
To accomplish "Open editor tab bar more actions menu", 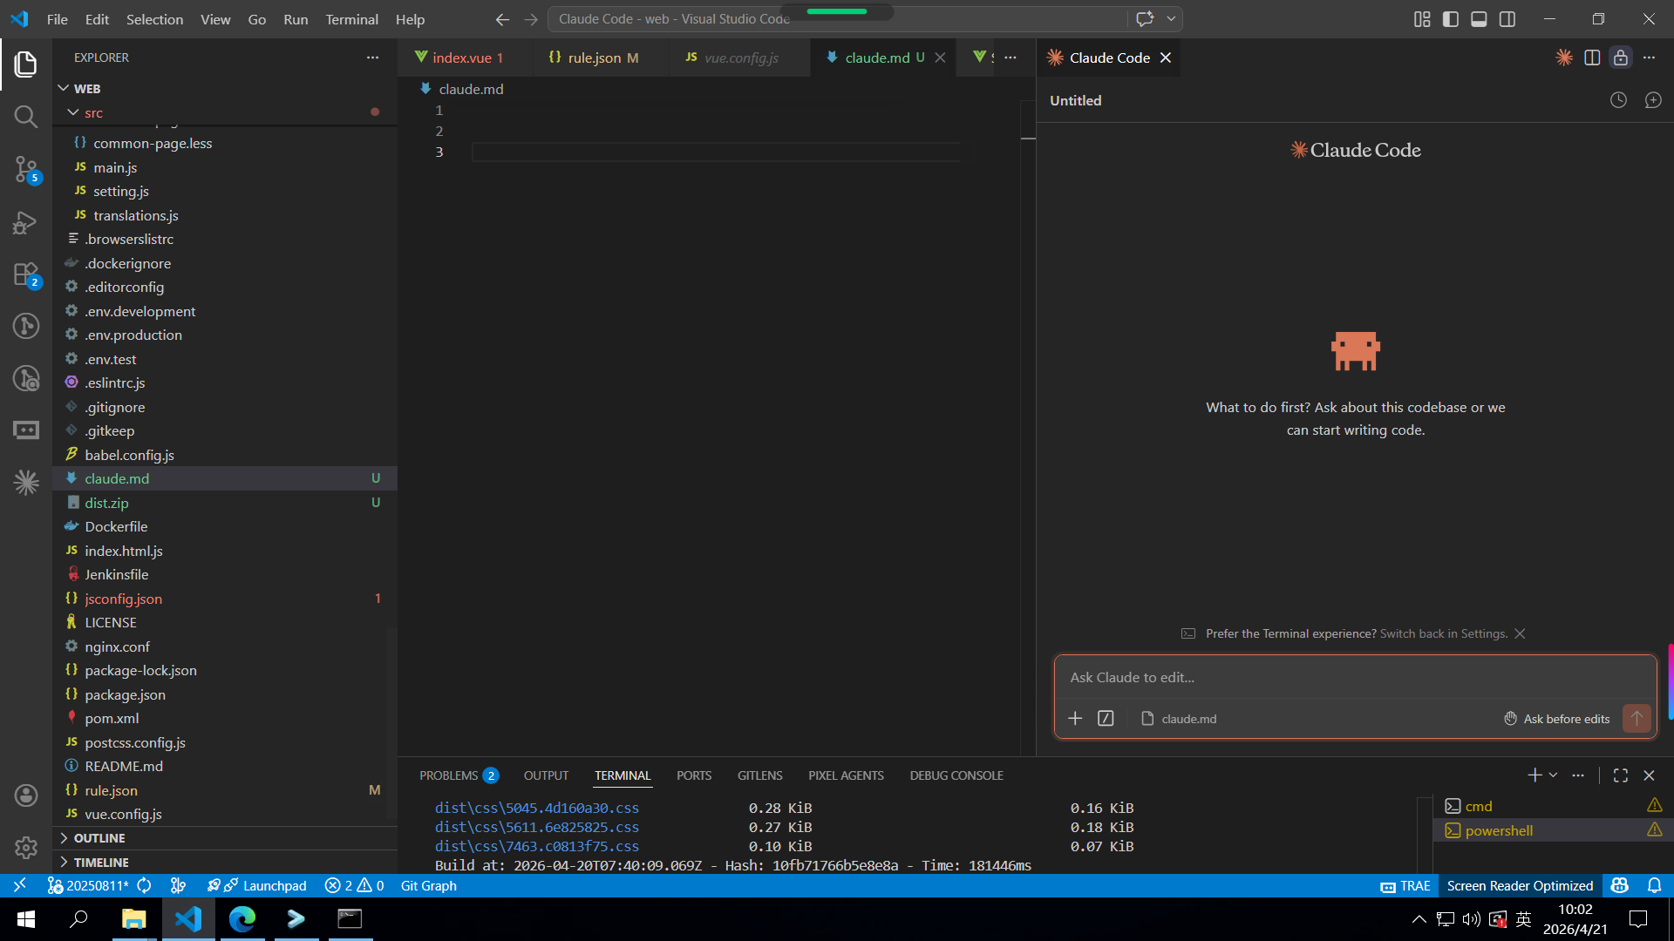I will (x=1011, y=58).
